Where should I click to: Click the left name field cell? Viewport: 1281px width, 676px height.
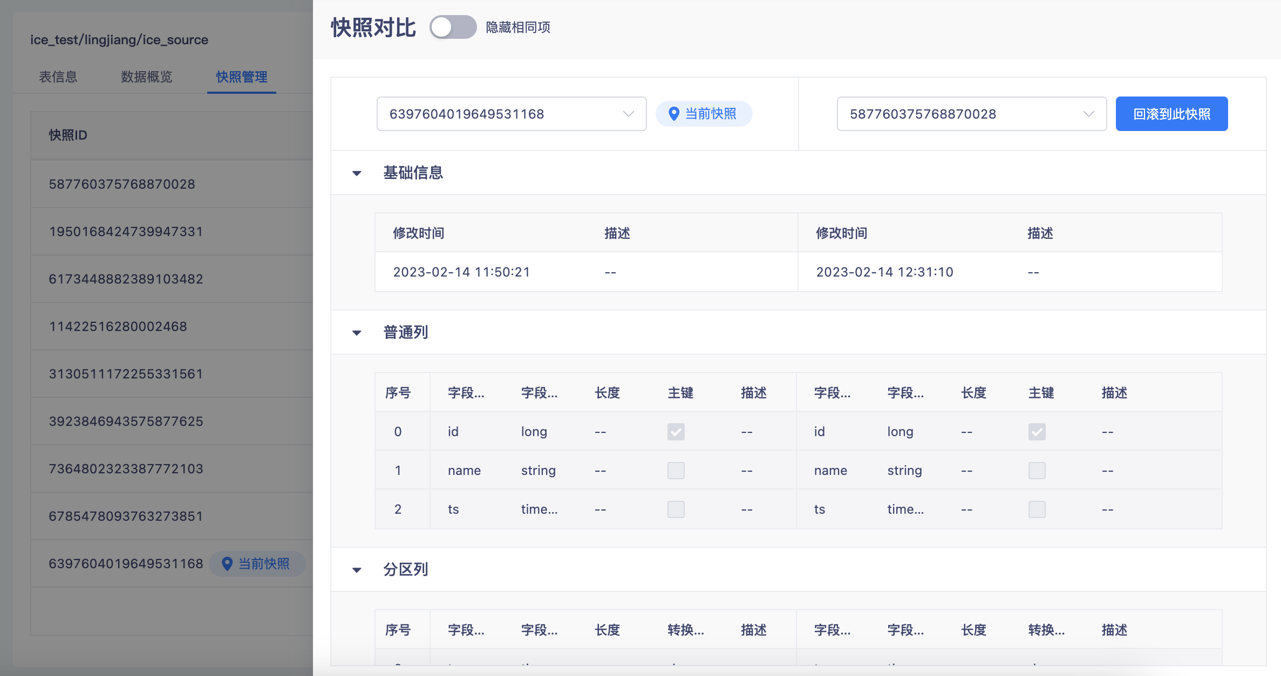464,470
